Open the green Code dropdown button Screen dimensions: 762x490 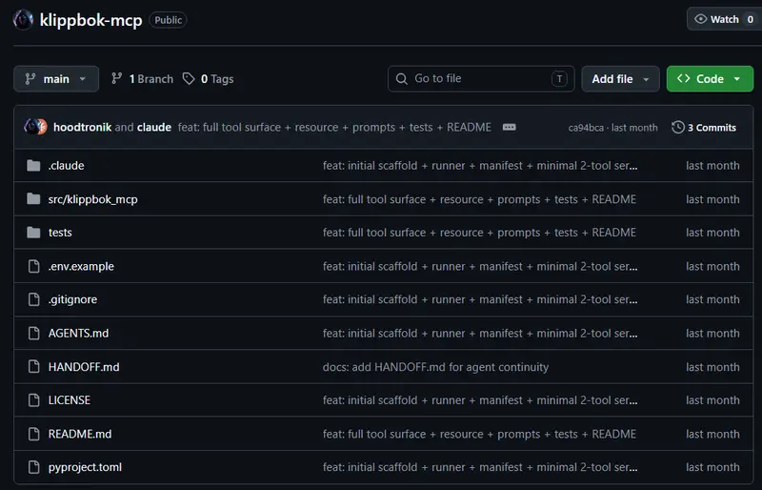(710, 79)
